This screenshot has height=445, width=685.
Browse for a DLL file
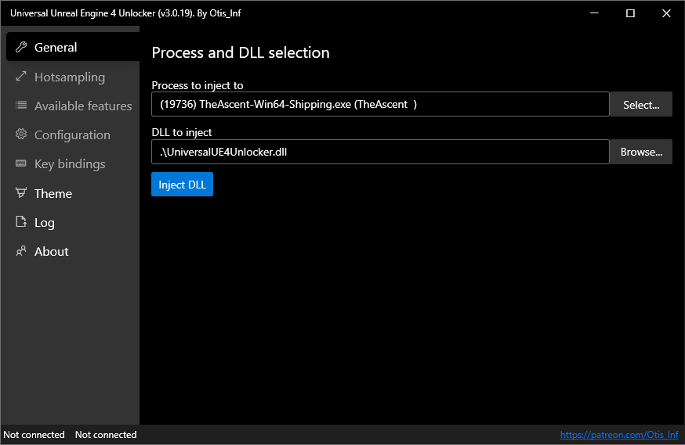[x=641, y=152]
